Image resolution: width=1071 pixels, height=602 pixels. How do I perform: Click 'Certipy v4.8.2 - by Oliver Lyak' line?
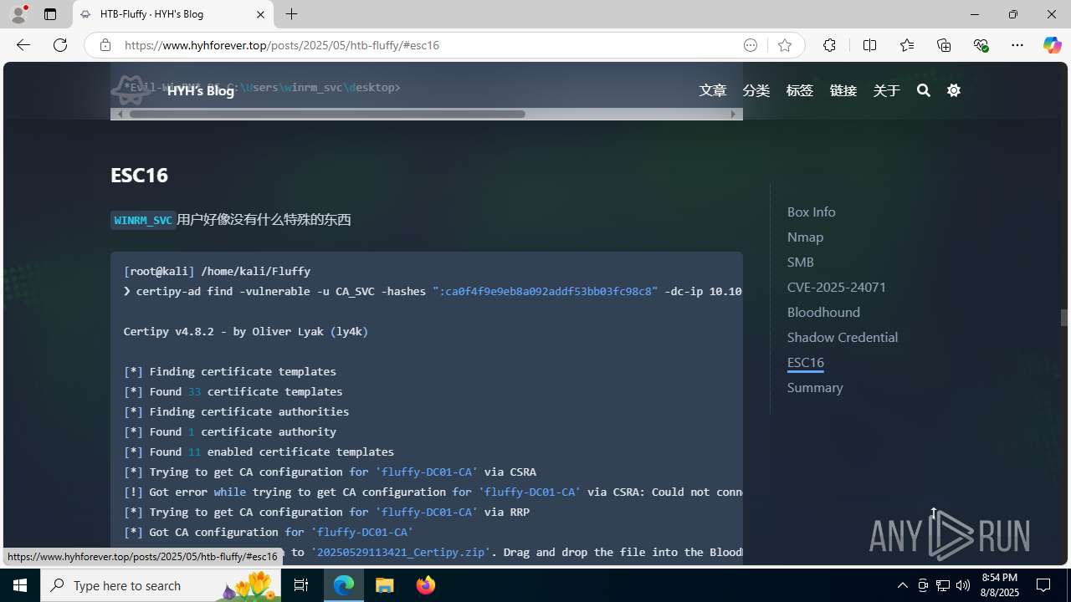pyautogui.click(x=246, y=331)
